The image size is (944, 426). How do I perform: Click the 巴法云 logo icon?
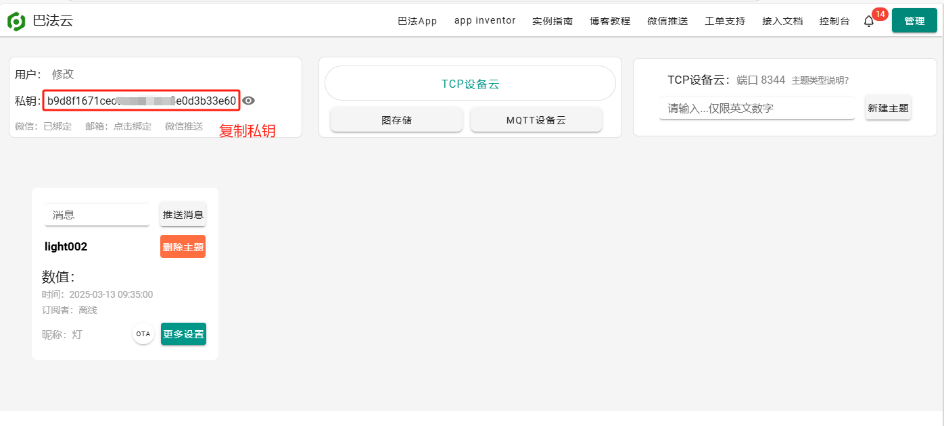point(16,21)
